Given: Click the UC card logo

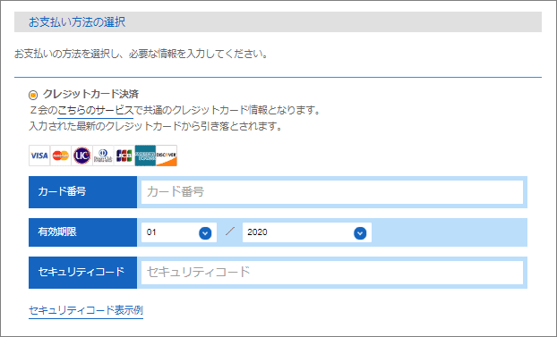Looking at the screenshot, I should click(81, 156).
